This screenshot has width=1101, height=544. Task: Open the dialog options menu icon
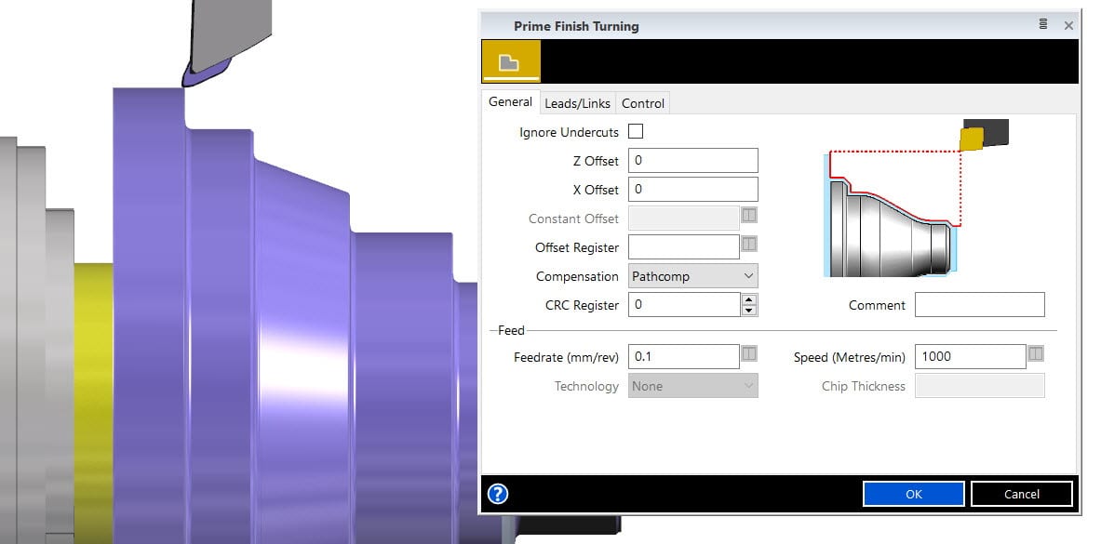[x=1044, y=25]
